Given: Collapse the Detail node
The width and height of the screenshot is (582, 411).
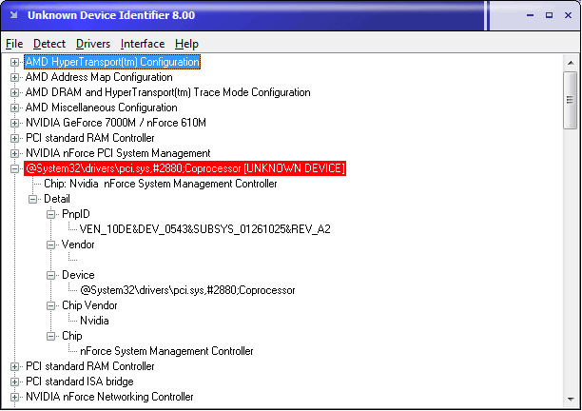Looking at the screenshot, I should coord(32,199).
